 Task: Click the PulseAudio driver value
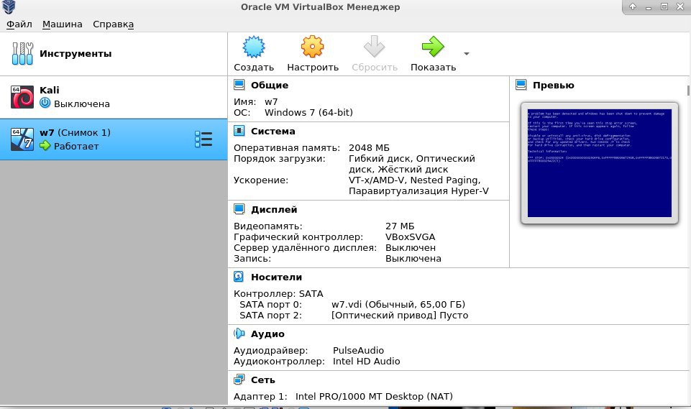pyautogui.click(x=358, y=350)
